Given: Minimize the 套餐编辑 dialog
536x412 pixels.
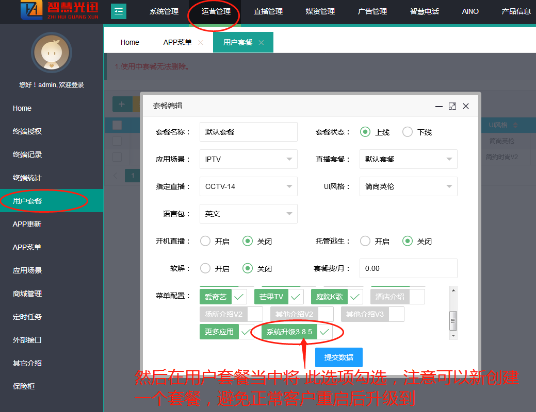Looking at the screenshot, I should [439, 106].
